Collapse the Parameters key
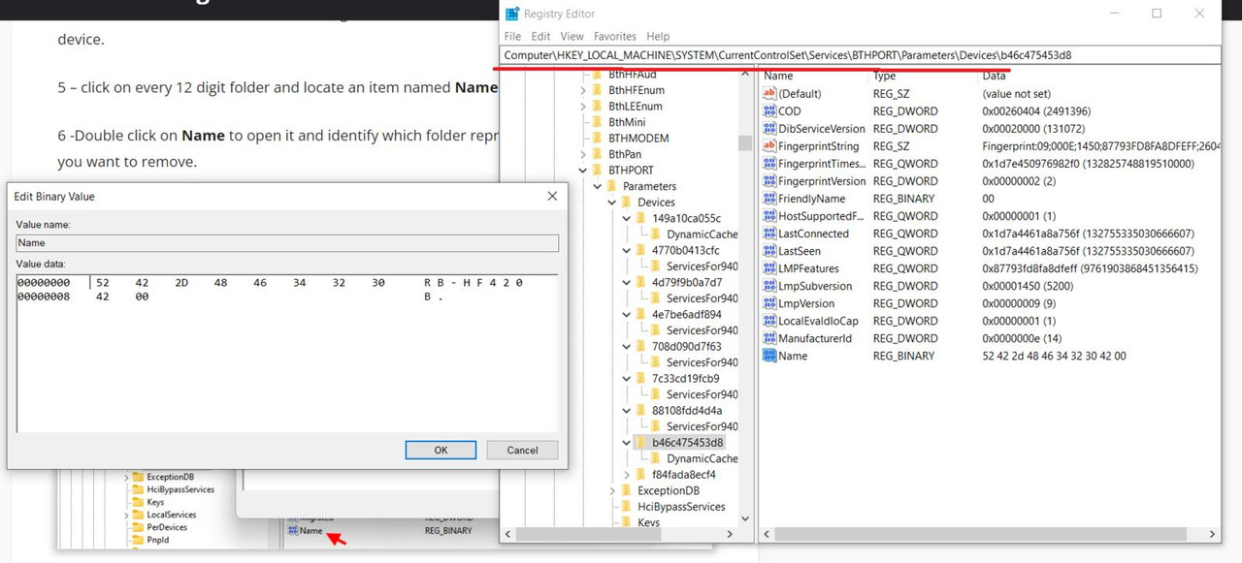The width and height of the screenshot is (1242, 563). pos(598,186)
